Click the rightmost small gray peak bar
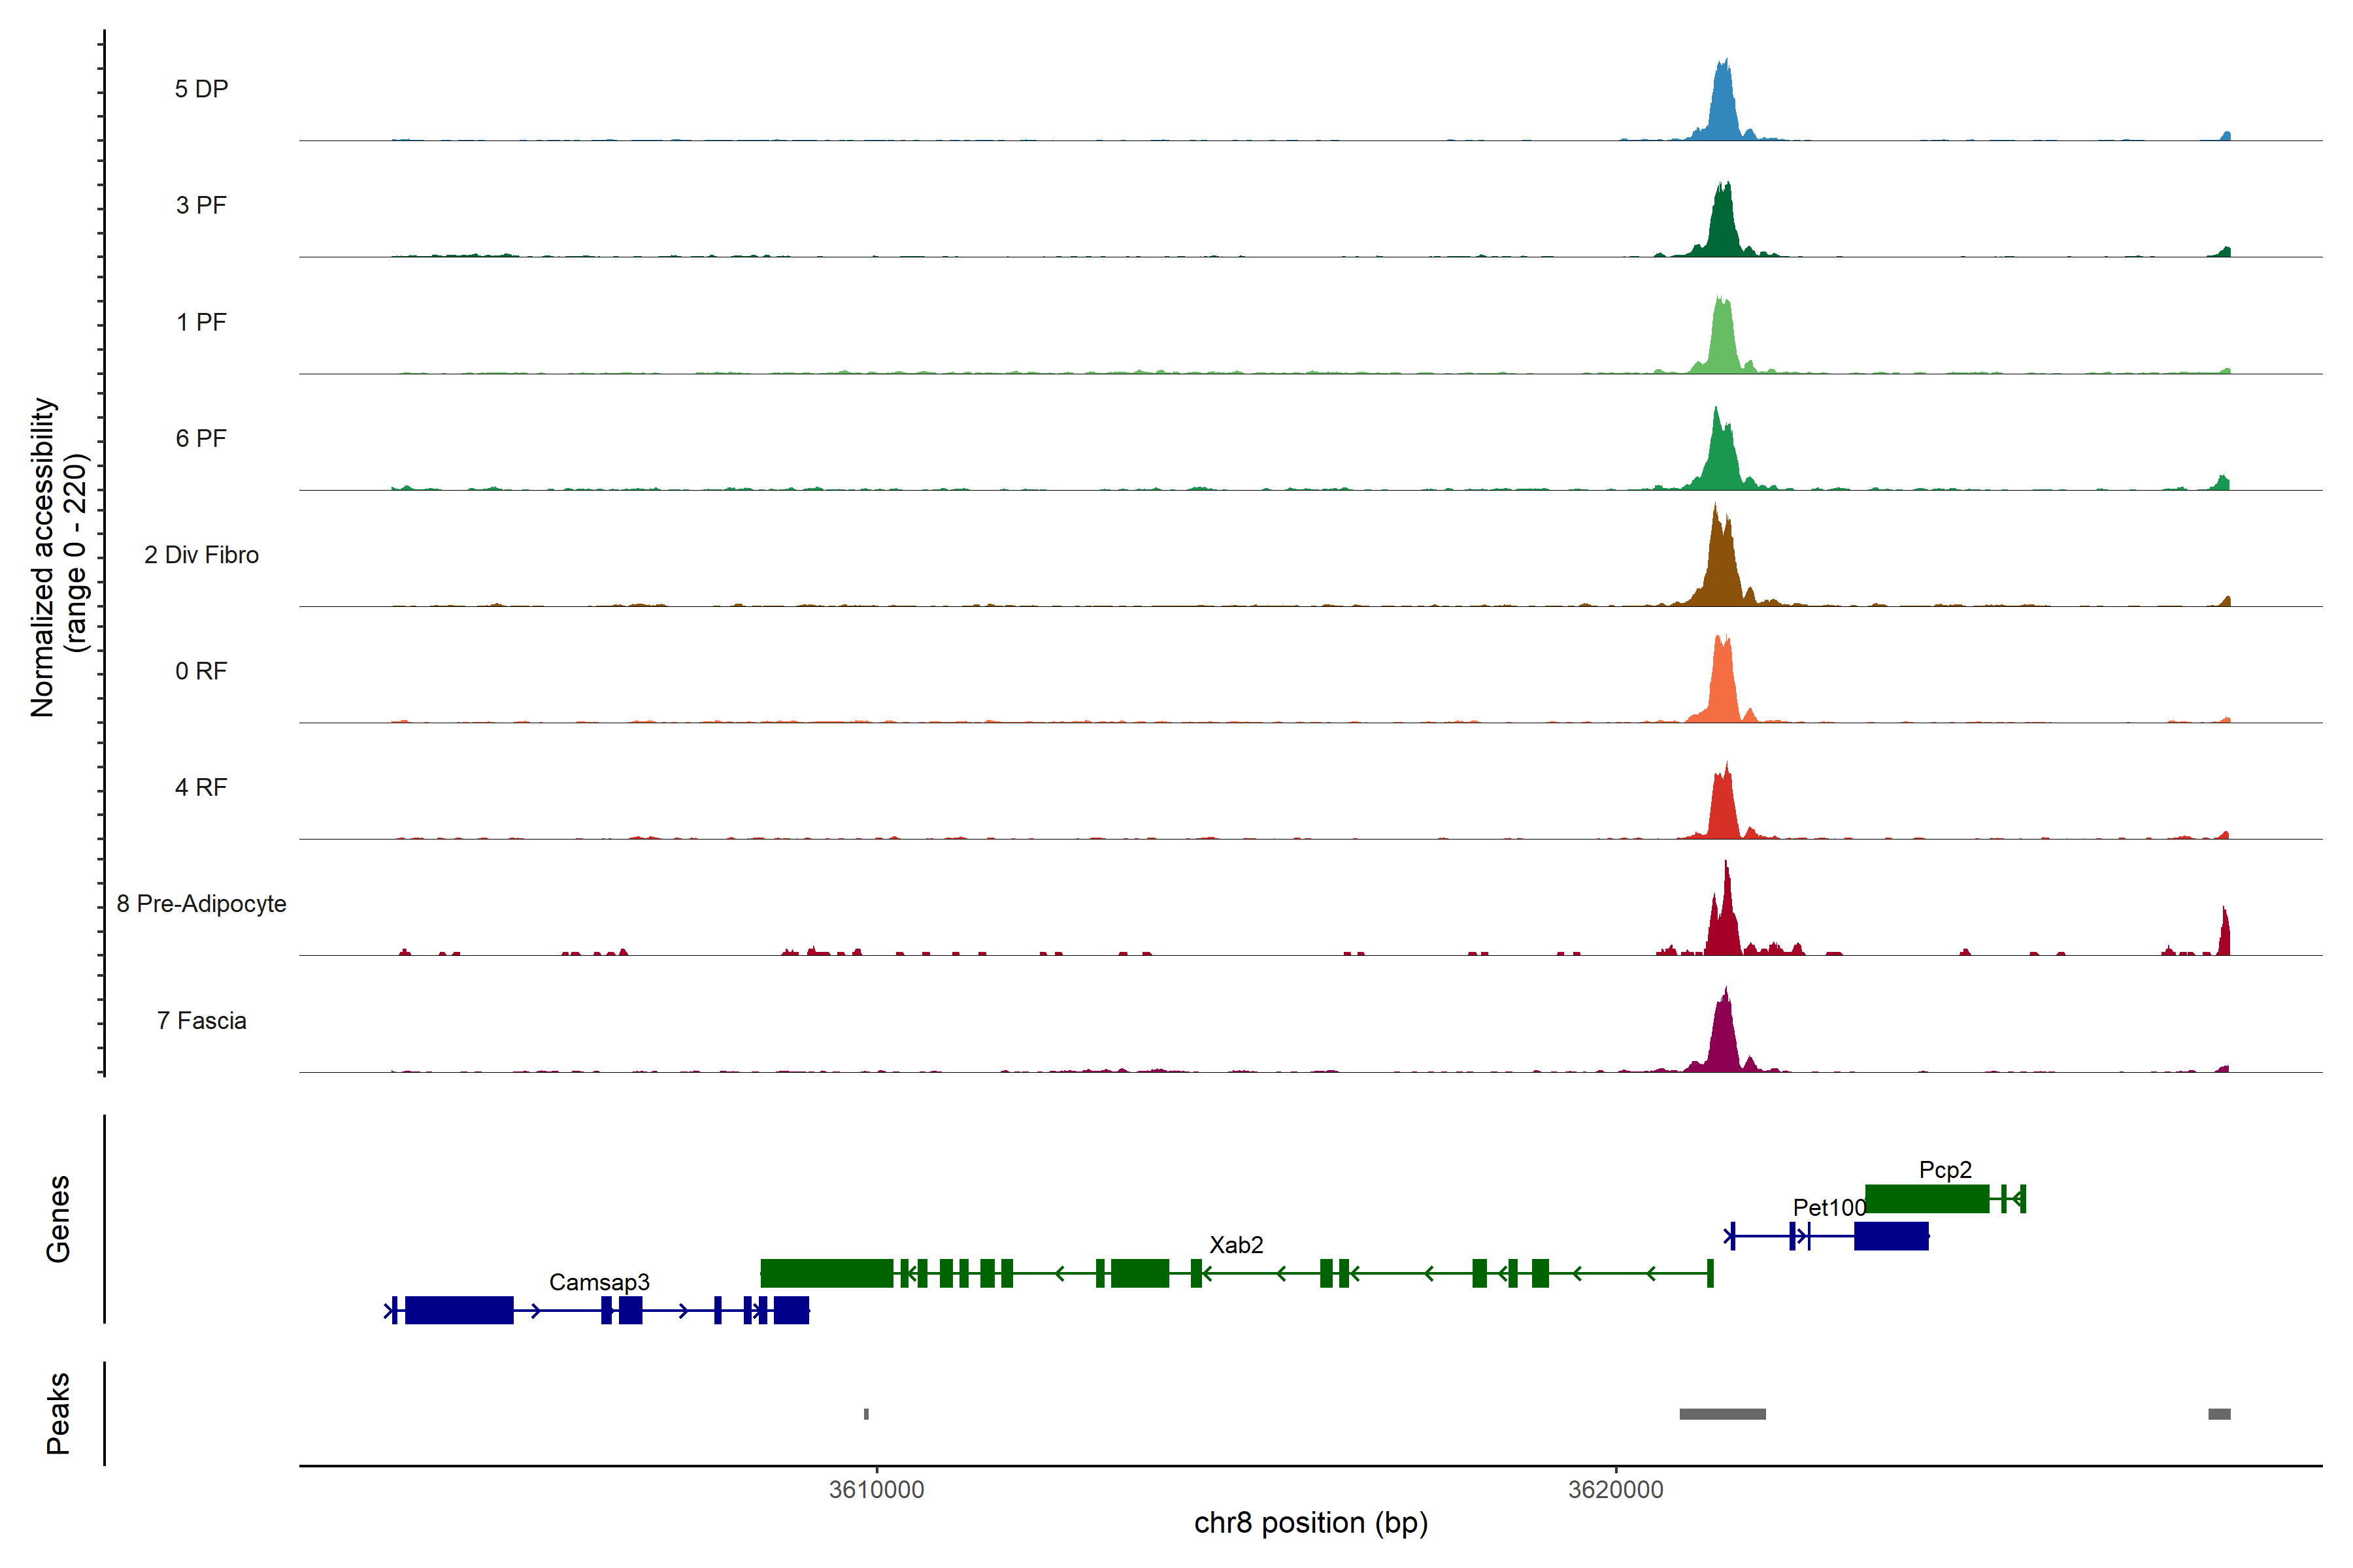The width and height of the screenshot is (2353, 1568). (2219, 1414)
